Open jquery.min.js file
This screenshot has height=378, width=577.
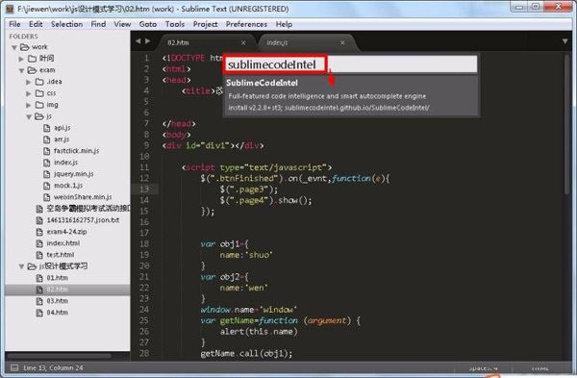74,174
